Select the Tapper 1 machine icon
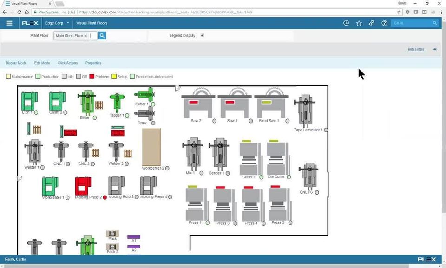Viewport: 446px width, 268px height. pos(117,103)
